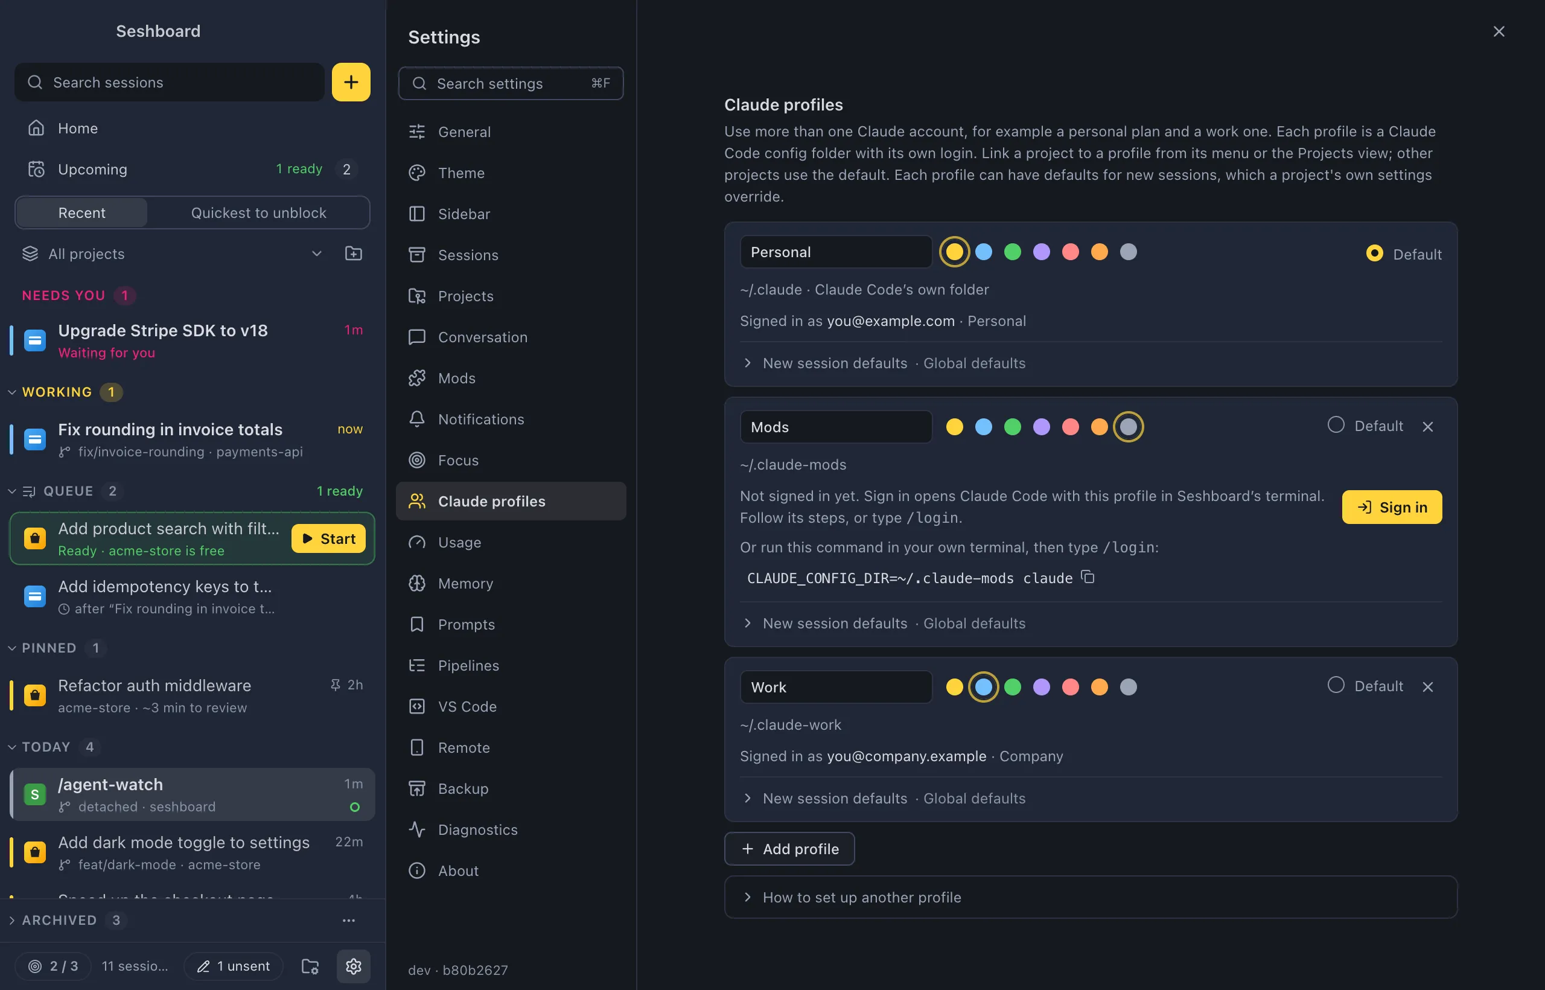Click the Upcoming calendar icon
This screenshot has height=990, width=1545.
pyautogui.click(x=36, y=169)
